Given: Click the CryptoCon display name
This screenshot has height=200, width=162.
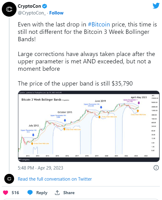Looking at the screenshot, I should coord(29,6).
